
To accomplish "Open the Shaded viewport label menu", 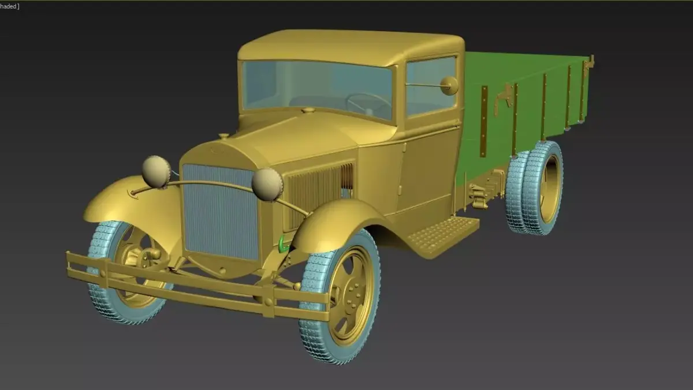I will click(x=9, y=6).
